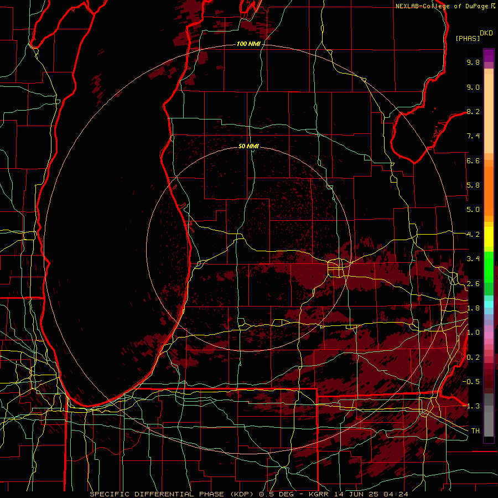Click the 9.0 scale value
The height and width of the screenshot is (498, 498).
pos(473,87)
